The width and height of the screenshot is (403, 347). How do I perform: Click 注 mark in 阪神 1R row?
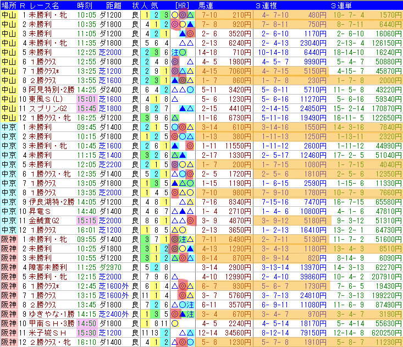coord(183,240)
